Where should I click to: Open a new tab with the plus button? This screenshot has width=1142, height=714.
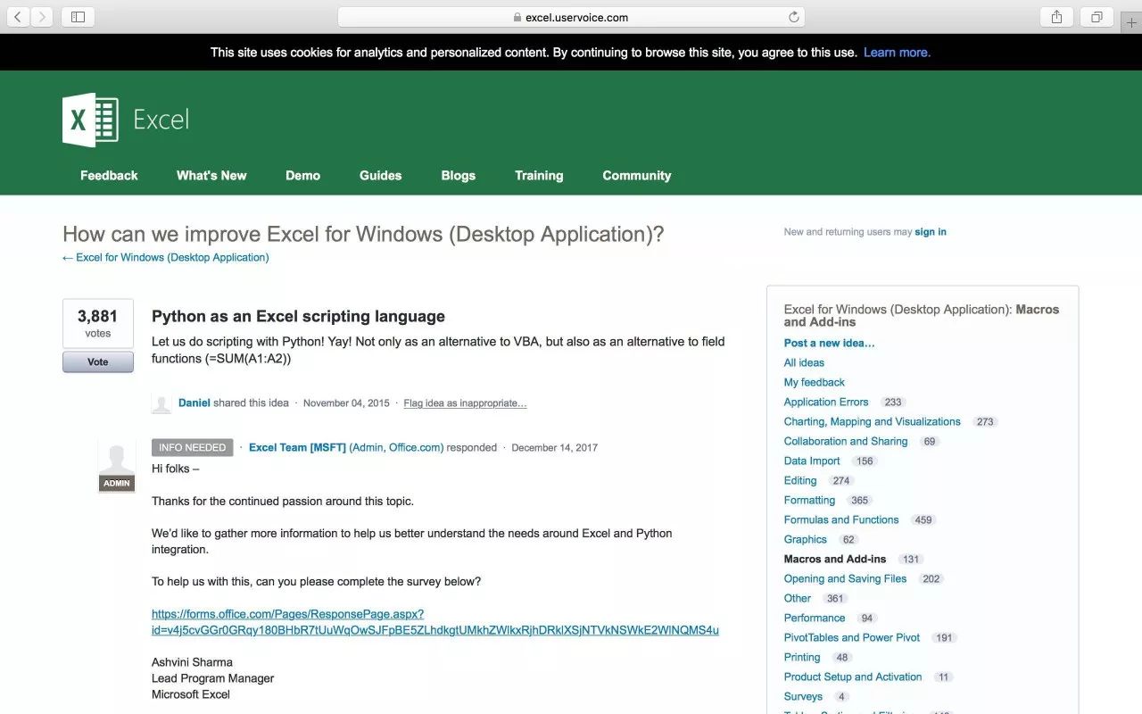(1132, 23)
